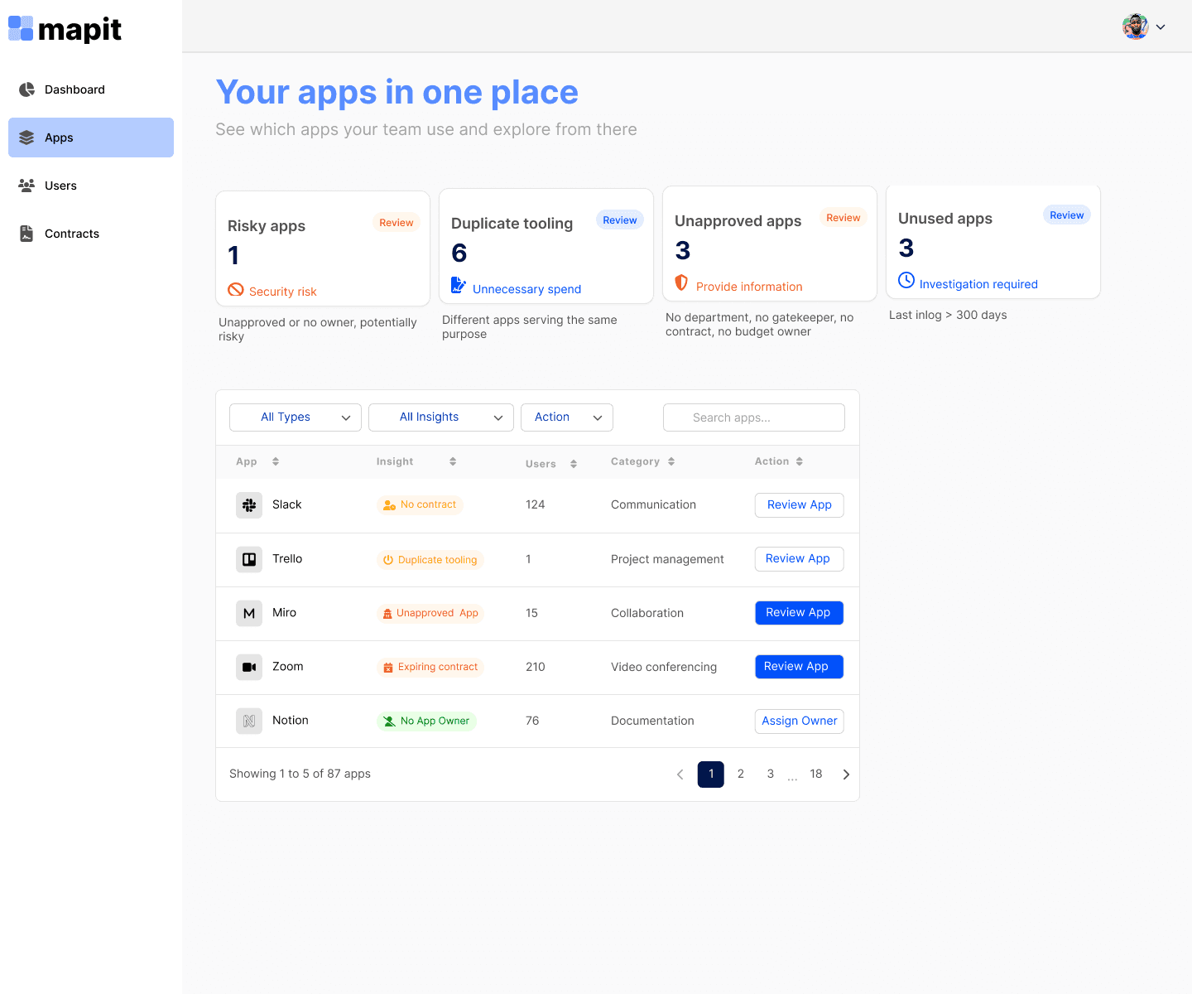Viewport: 1192px width, 994px height.
Task: Open the All Types dropdown
Action: [x=296, y=417]
